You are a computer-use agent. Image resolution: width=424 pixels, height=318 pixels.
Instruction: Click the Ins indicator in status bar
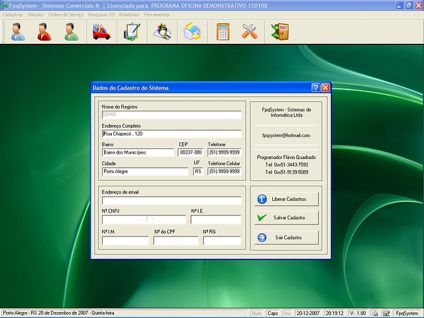[x=287, y=313]
